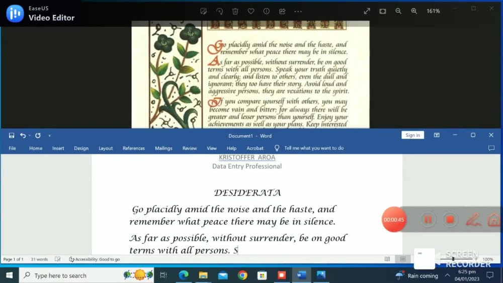
Task: Click the Tell me what you want to do box
Action: pos(314,148)
